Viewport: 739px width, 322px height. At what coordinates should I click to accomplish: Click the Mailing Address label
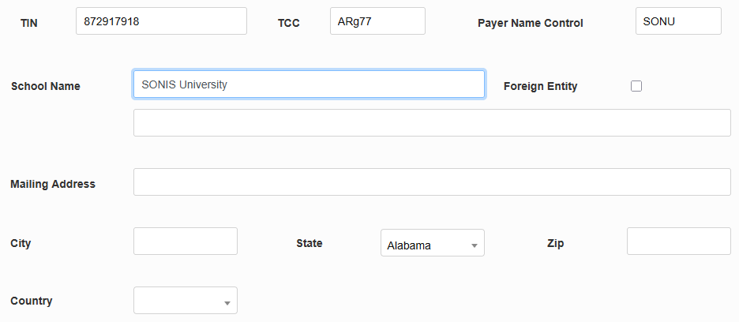pyautogui.click(x=53, y=184)
